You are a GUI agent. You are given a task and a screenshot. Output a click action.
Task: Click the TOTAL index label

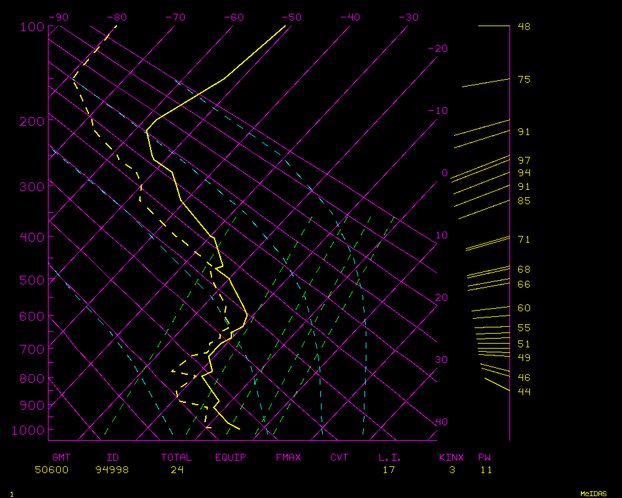click(177, 458)
